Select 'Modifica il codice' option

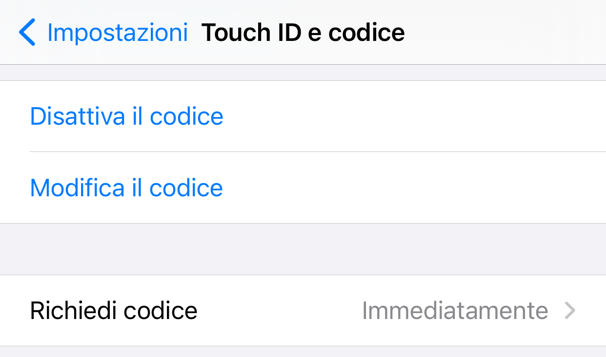[x=126, y=188]
